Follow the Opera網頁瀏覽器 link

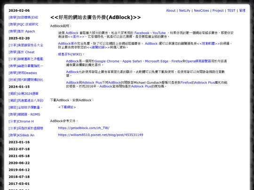click(198, 61)
